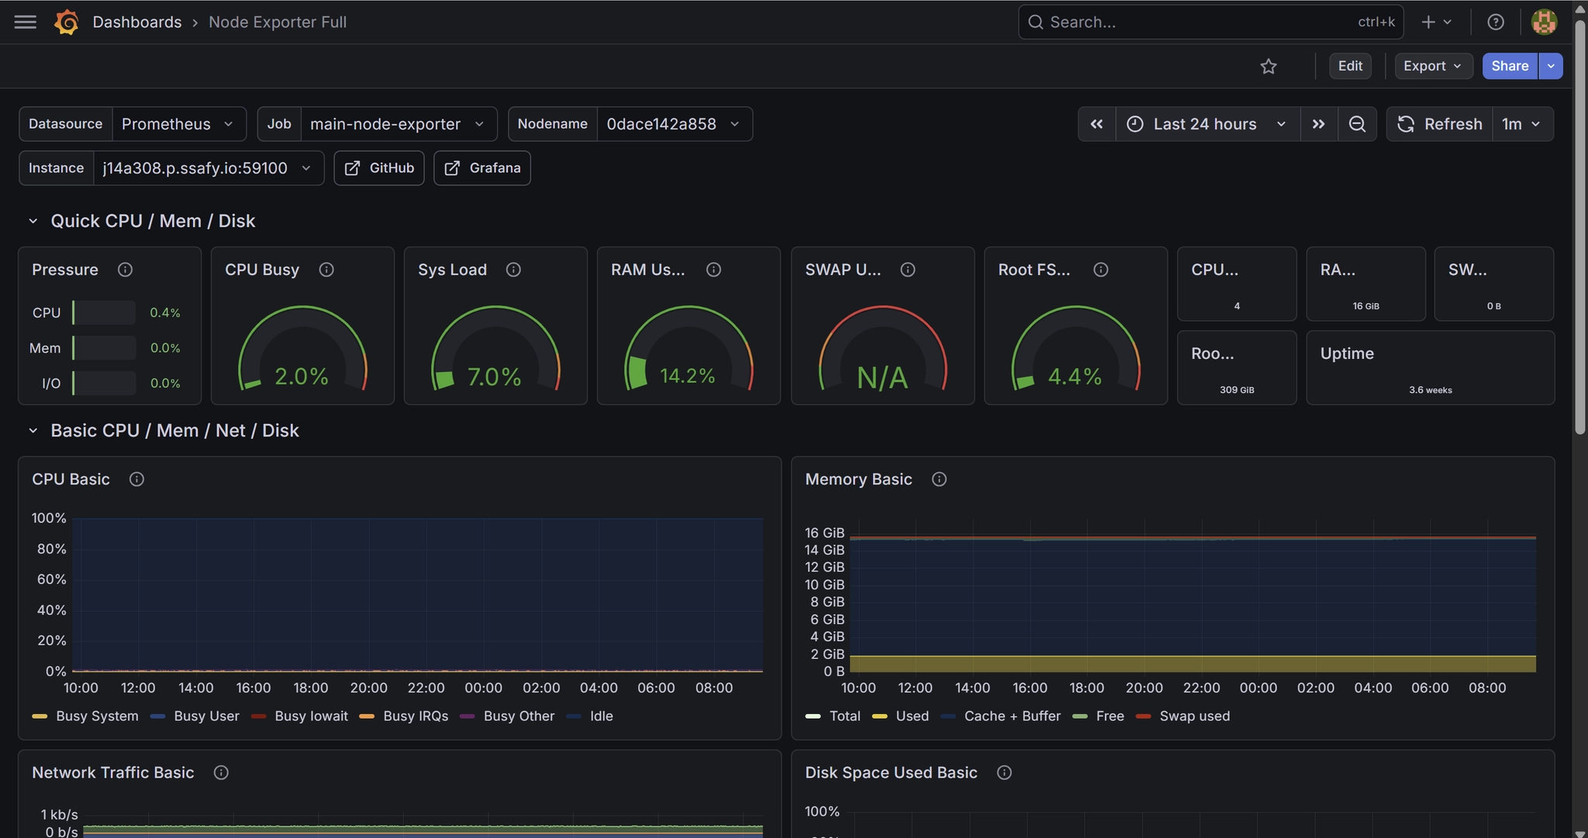
Task: Open the Grafana external link
Action: click(x=482, y=168)
